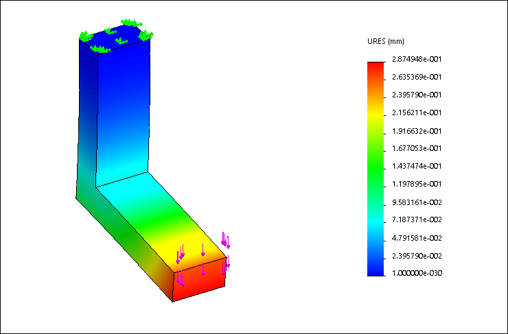Click legend value 9.583161e-002
The width and height of the screenshot is (508, 334).
tap(417, 202)
